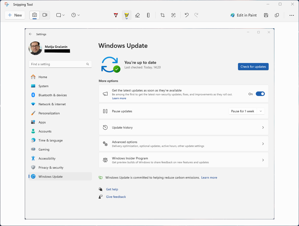Click "Last checked: Today, 14:20" text
Image resolution: width=299 pixels, height=226 pixels.
coord(143,67)
